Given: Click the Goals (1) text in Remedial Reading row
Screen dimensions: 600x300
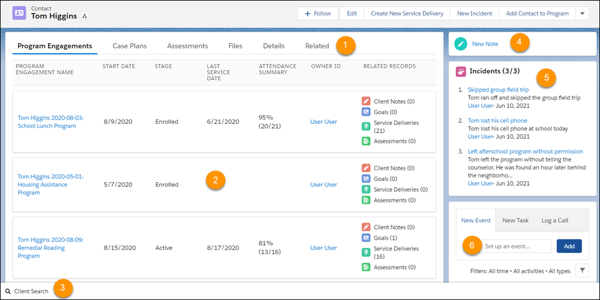Looking at the screenshot, I should pyautogui.click(x=386, y=238).
